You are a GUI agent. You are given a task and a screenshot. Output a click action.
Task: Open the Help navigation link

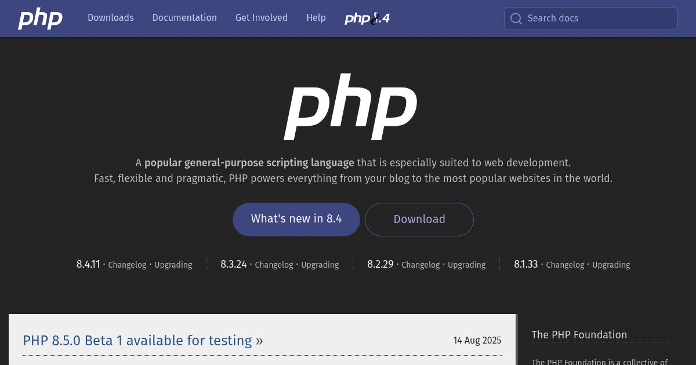[x=316, y=18]
